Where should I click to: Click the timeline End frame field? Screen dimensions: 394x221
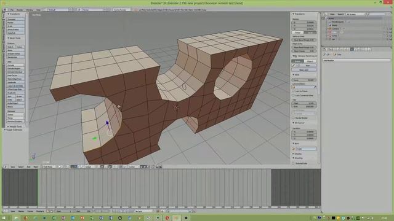pyautogui.click(x=84, y=211)
